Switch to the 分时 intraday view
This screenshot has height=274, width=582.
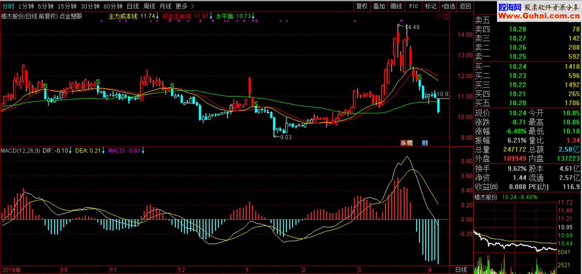pyautogui.click(x=8, y=6)
